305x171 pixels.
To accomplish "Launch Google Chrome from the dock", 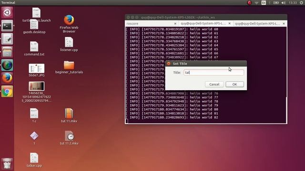I will (x=7, y=91).
